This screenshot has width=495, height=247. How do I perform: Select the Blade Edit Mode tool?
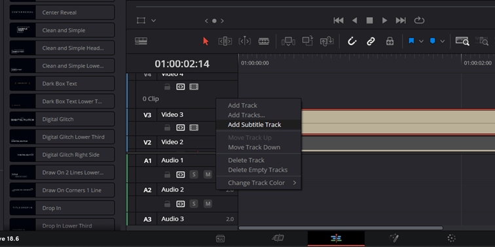(x=264, y=41)
